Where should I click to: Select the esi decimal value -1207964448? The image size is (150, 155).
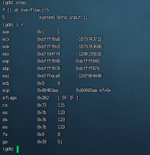89,76
